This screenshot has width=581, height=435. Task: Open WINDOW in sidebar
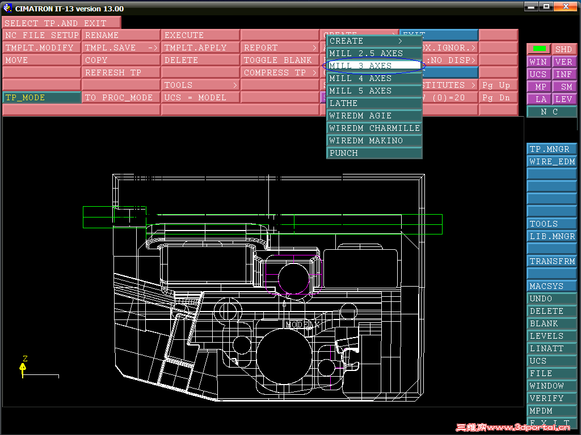[x=551, y=386]
